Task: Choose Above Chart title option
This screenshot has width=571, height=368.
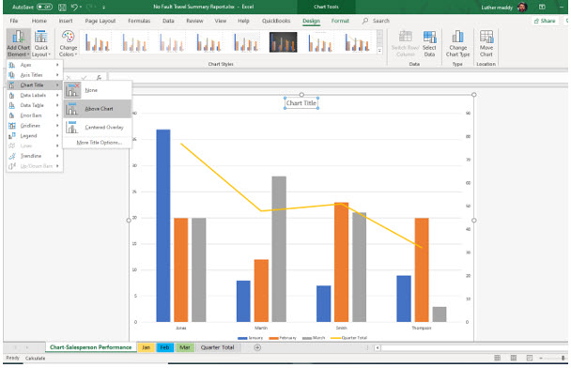Action: 98,109
